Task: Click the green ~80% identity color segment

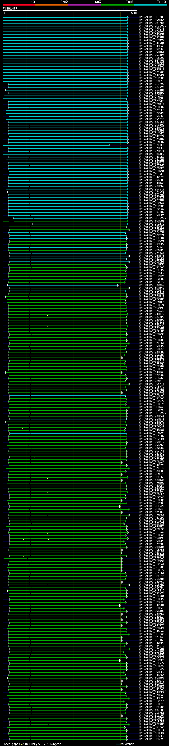Action: tap(117, 5)
